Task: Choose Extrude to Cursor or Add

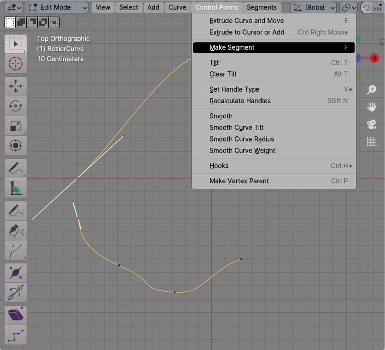Action: pos(274,32)
